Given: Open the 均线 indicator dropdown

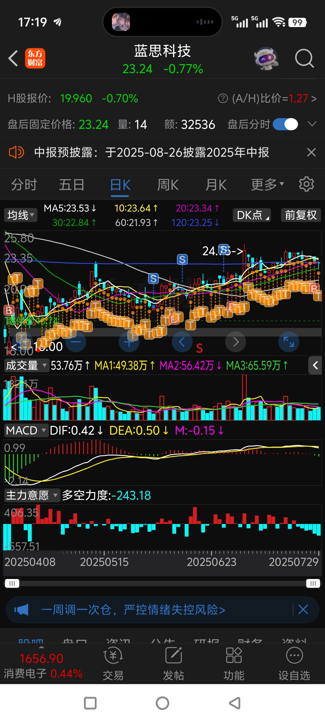Looking at the screenshot, I should [x=20, y=215].
